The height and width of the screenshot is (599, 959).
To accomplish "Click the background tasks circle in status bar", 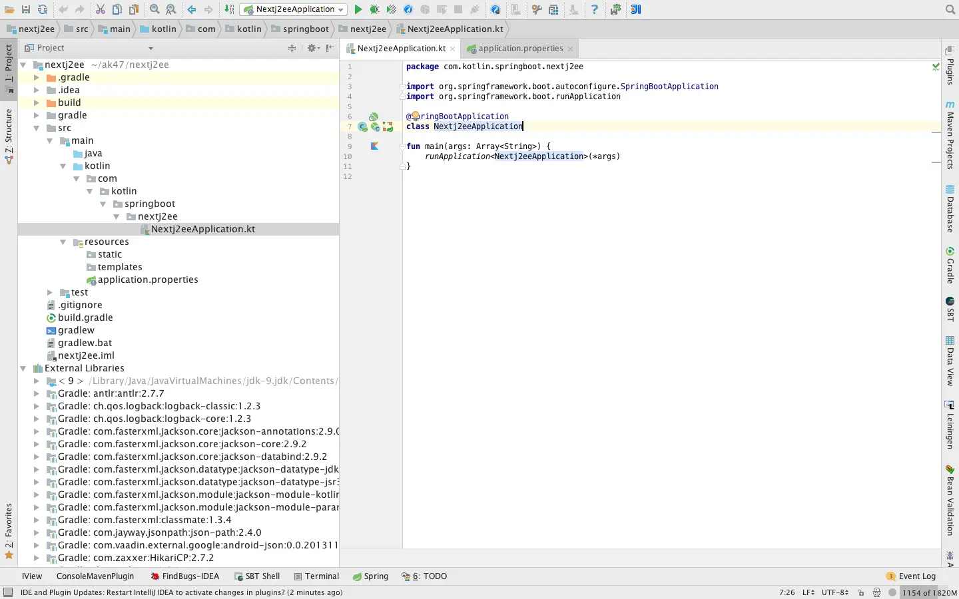I will click(x=892, y=592).
